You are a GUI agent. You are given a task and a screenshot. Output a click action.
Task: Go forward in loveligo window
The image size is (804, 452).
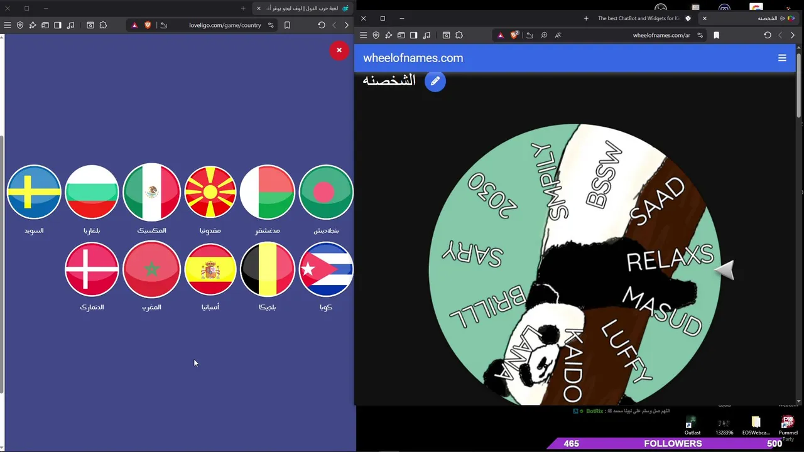(x=346, y=25)
